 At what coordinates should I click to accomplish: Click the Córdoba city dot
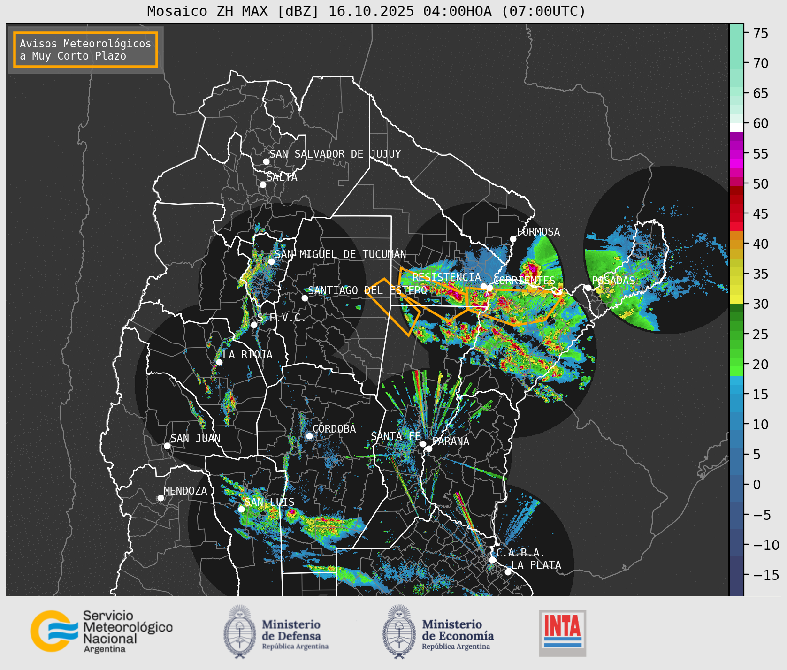click(309, 436)
